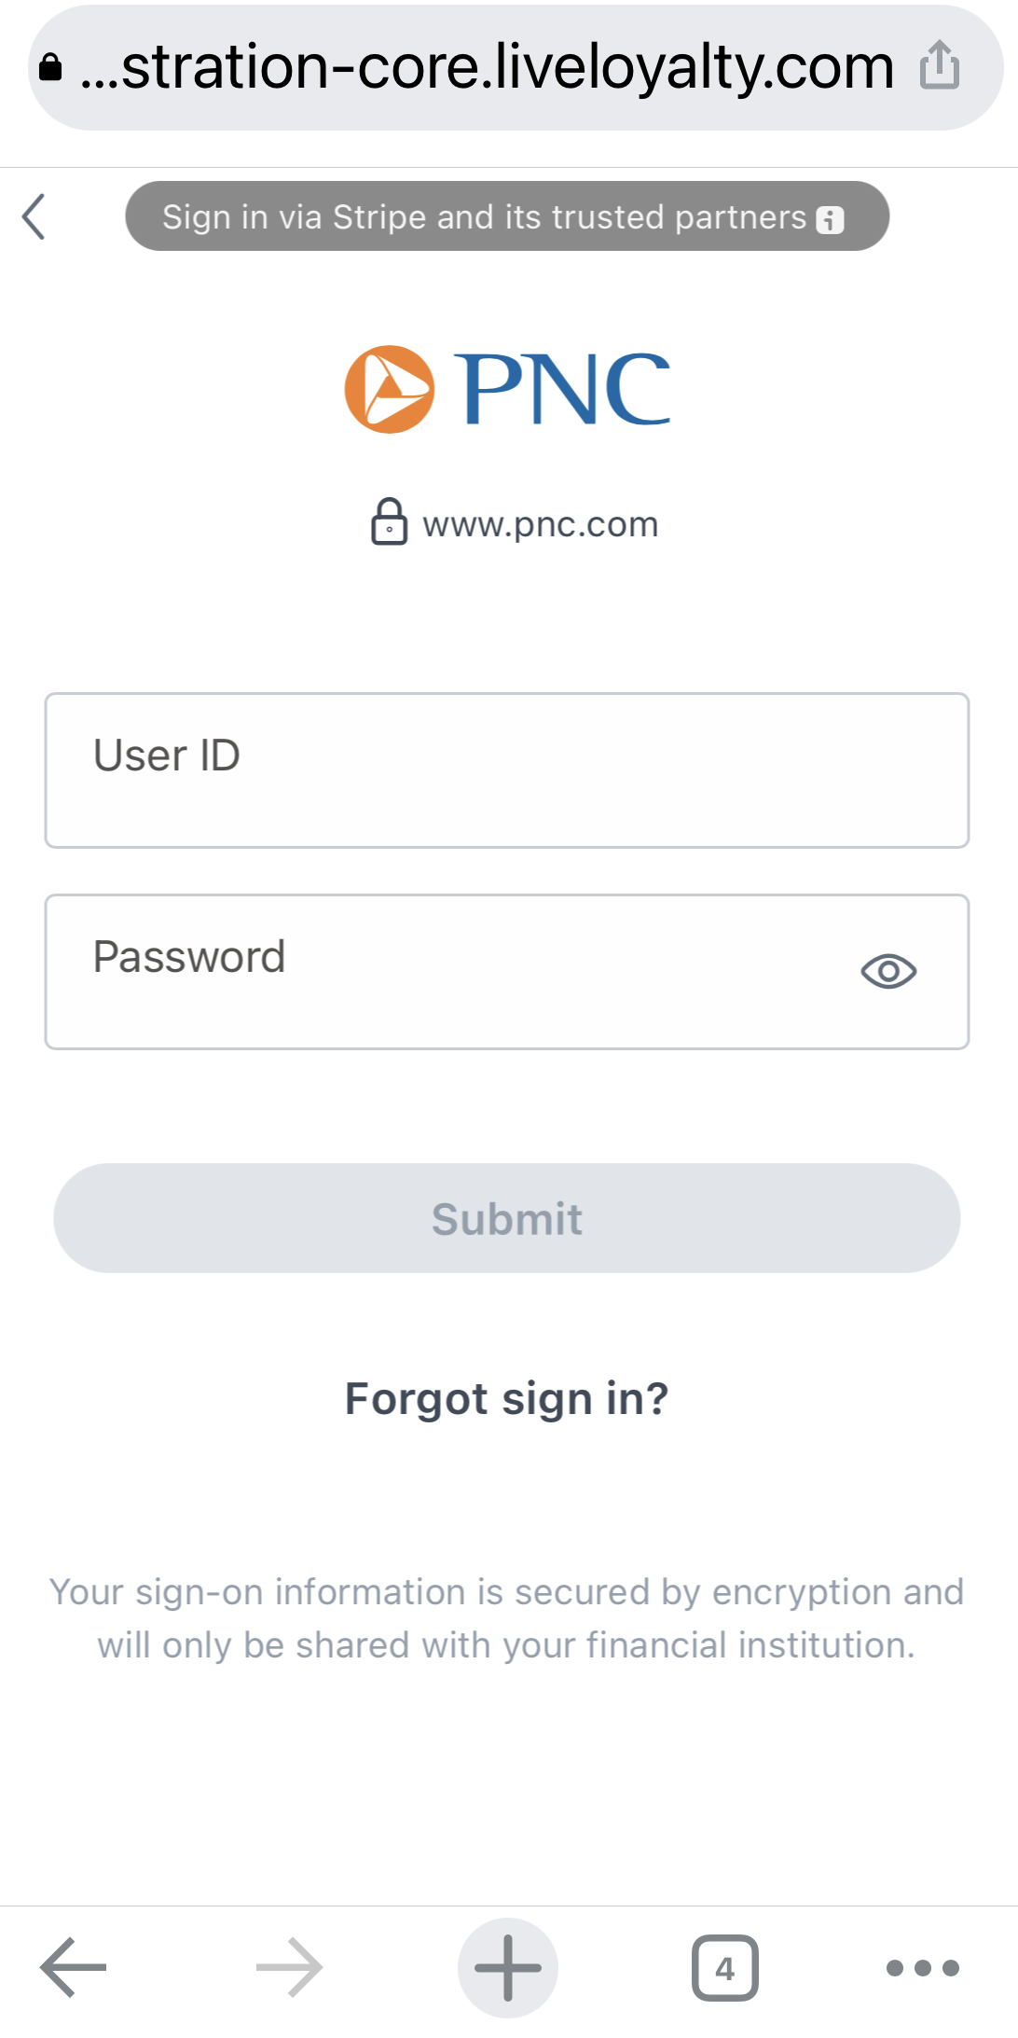Viewport: 1018px width, 2038px height.
Task: Tap the back chevron above the form
Action: 34,217
